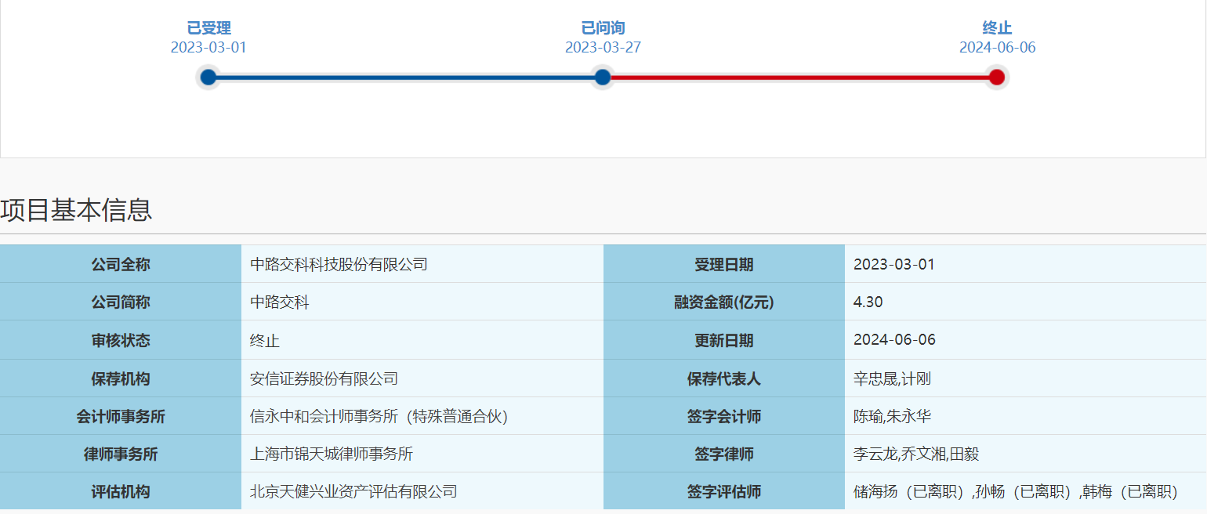Click the 审核状态 header cell
Screen dimensions: 1207x514
pyautogui.click(x=121, y=340)
